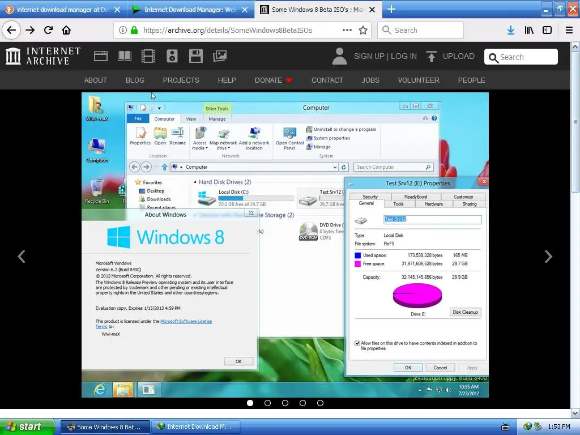Select the third carousel indicator dot
Viewport: 580px width, 435px height.
click(285, 403)
